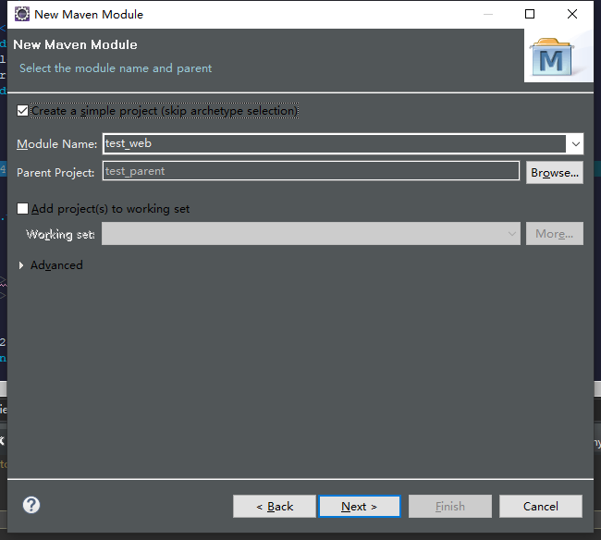Expand the Advanced section
601x540 pixels.
(21, 265)
